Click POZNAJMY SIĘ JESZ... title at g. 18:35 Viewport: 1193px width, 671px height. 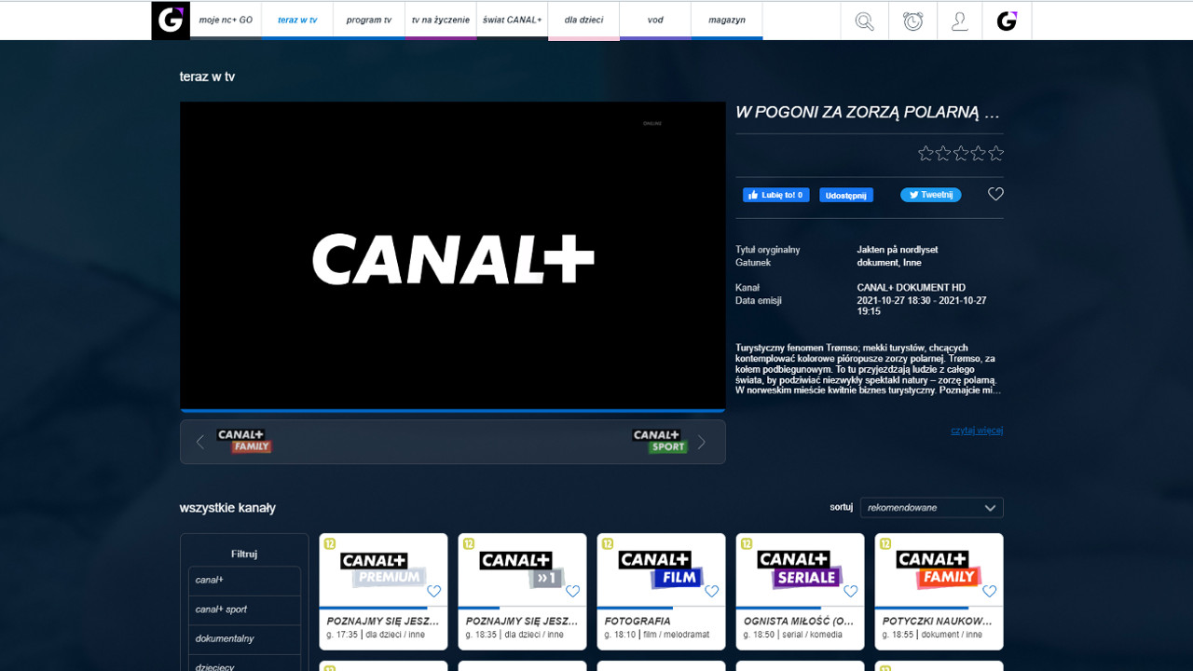point(521,621)
